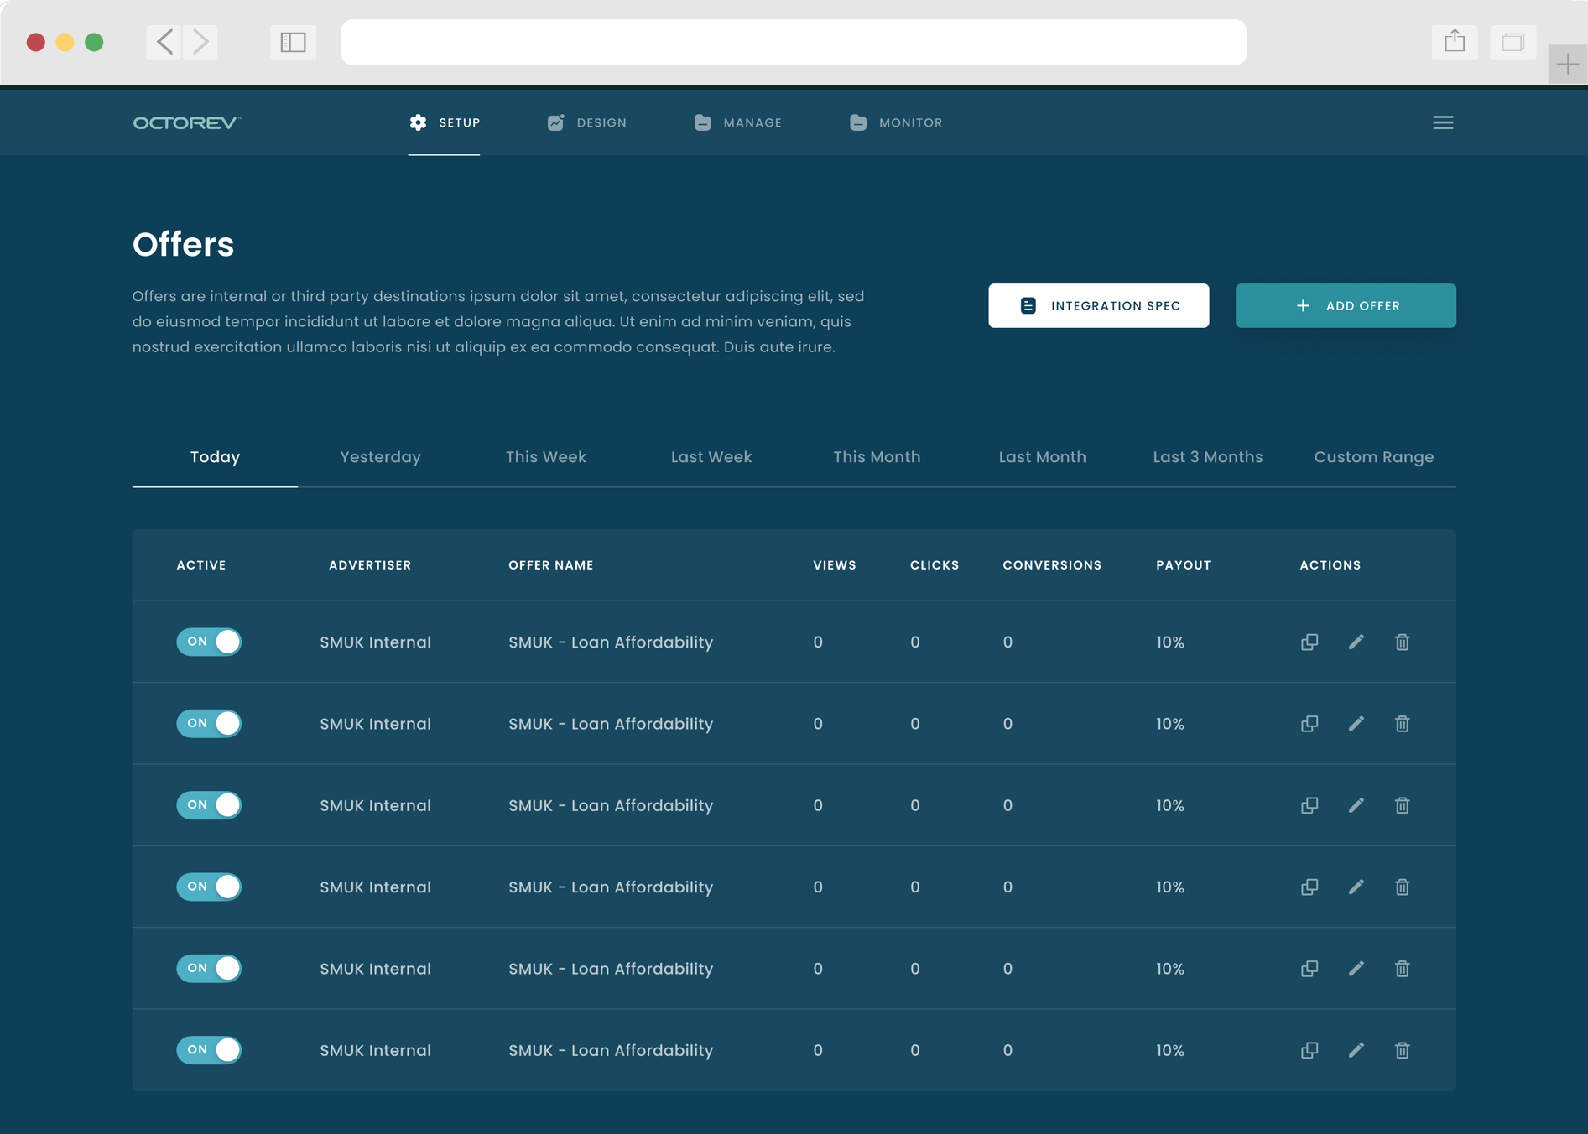This screenshot has height=1134, width=1588.
Task: Click the Add Offer button
Action: pyautogui.click(x=1346, y=305)
